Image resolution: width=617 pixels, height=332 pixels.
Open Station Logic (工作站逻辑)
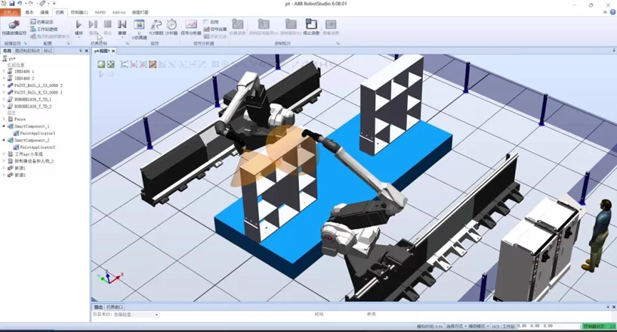coord(44,29)
